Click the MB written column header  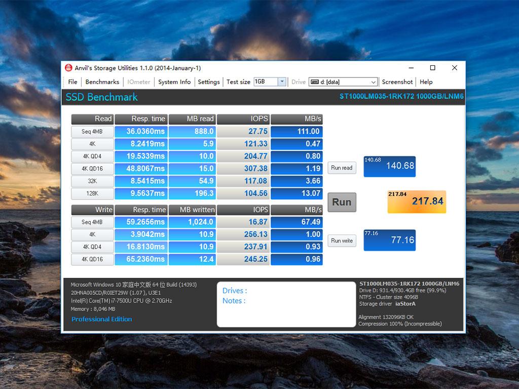click(x=192, y=210)
